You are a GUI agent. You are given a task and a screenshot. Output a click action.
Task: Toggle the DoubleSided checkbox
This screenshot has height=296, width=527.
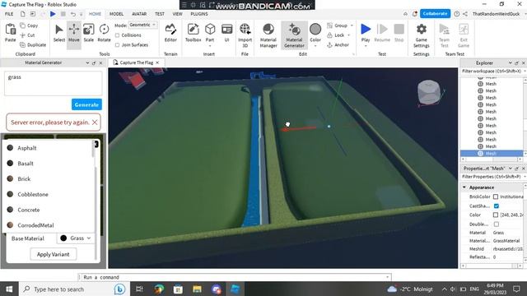click(x=497, y=224)
